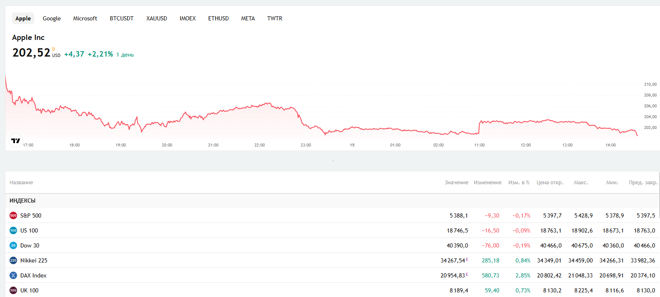The width and height of the screenshot is (660, 297).
Task: Open the UK 100 row name
Action: [30, 290]
